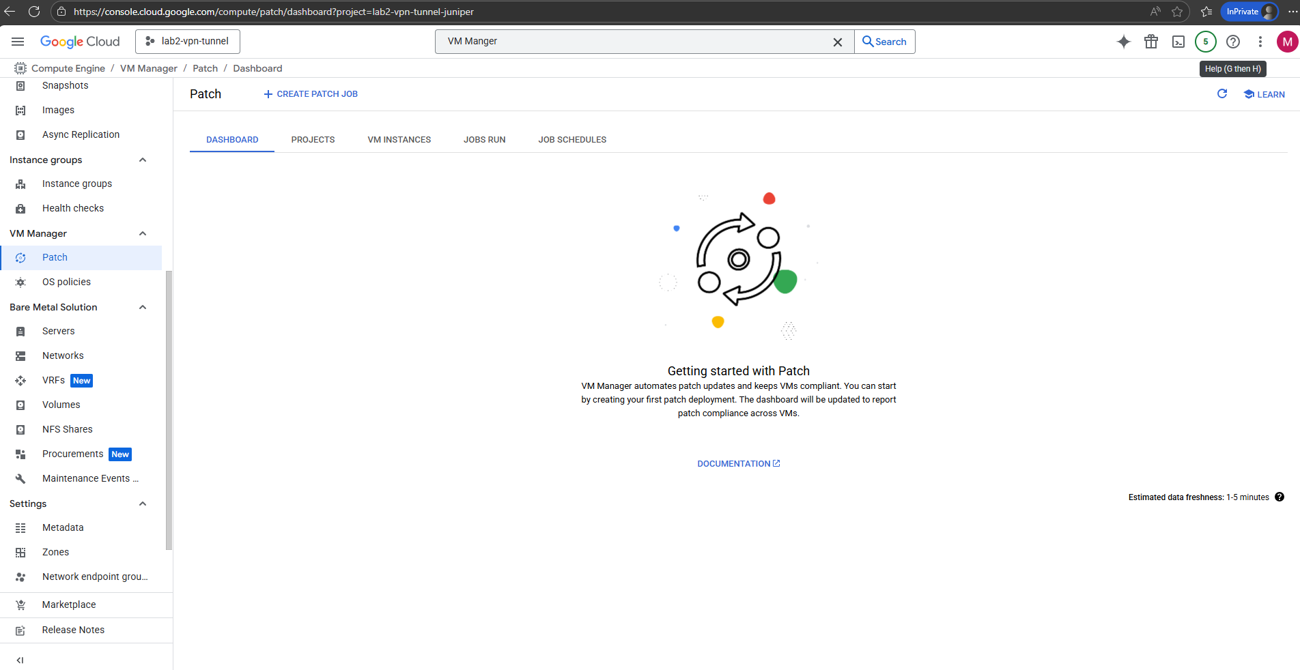The image size is (1300, 670).
Task: Switch to the Dashboard tab
Action: (x=232, y=139)
